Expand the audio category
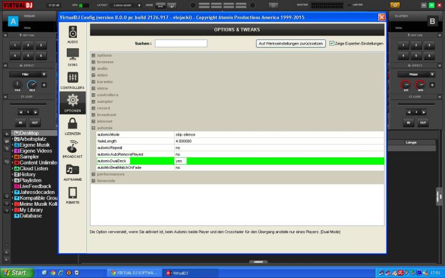 tap(93, 68)
